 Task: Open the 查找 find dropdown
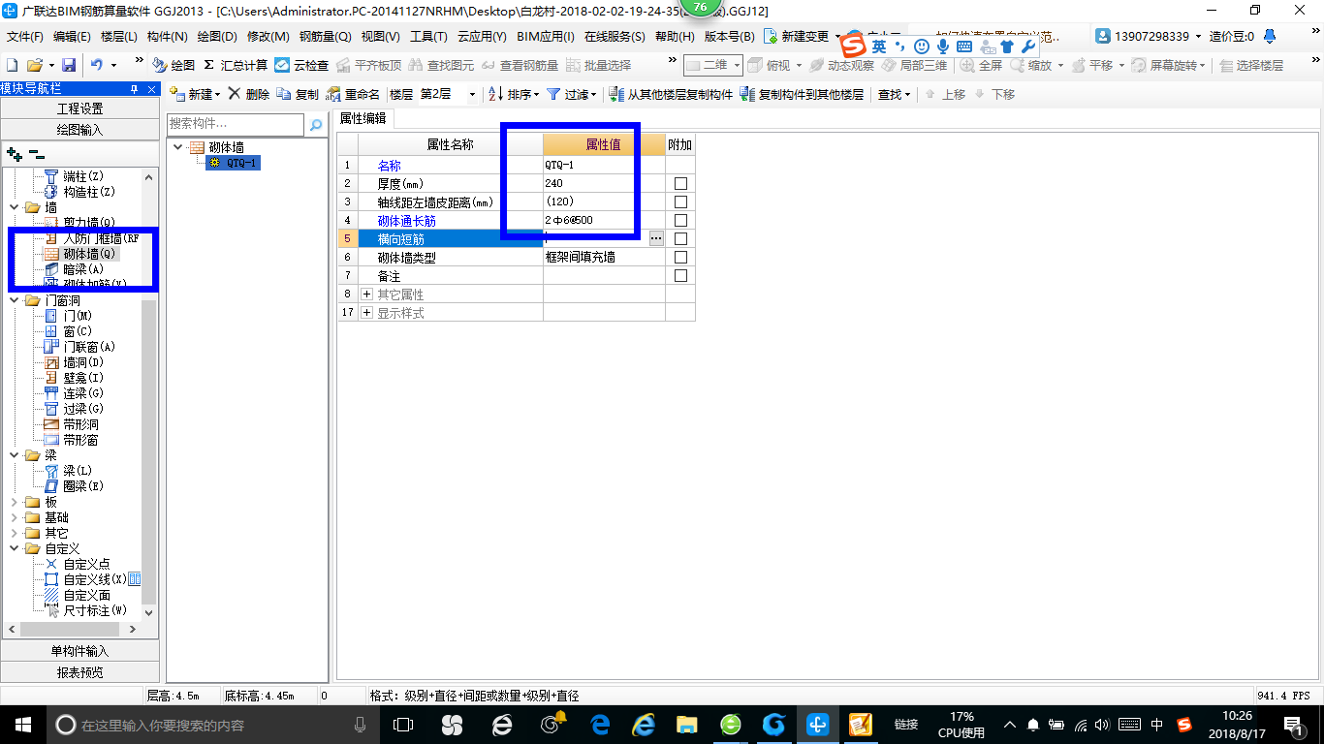894,94
